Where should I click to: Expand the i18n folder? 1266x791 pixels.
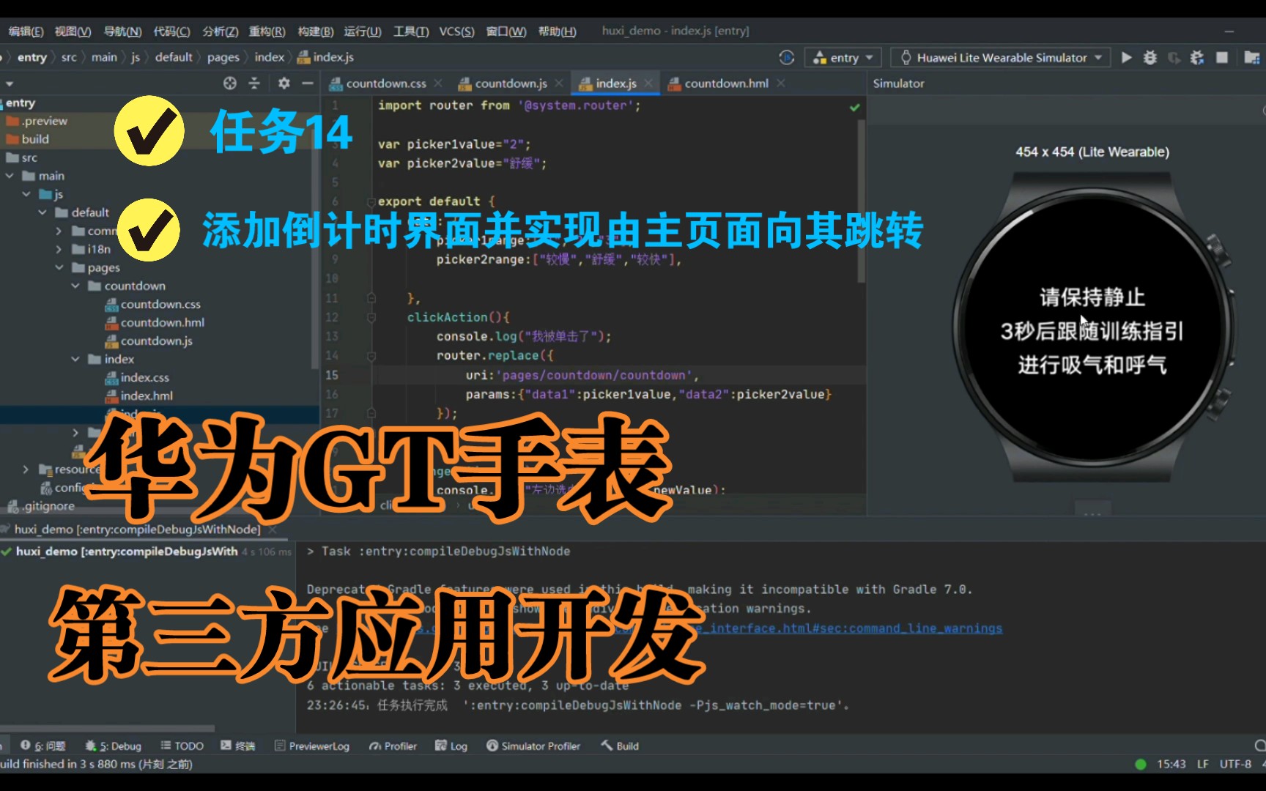(x=59, y=249)
